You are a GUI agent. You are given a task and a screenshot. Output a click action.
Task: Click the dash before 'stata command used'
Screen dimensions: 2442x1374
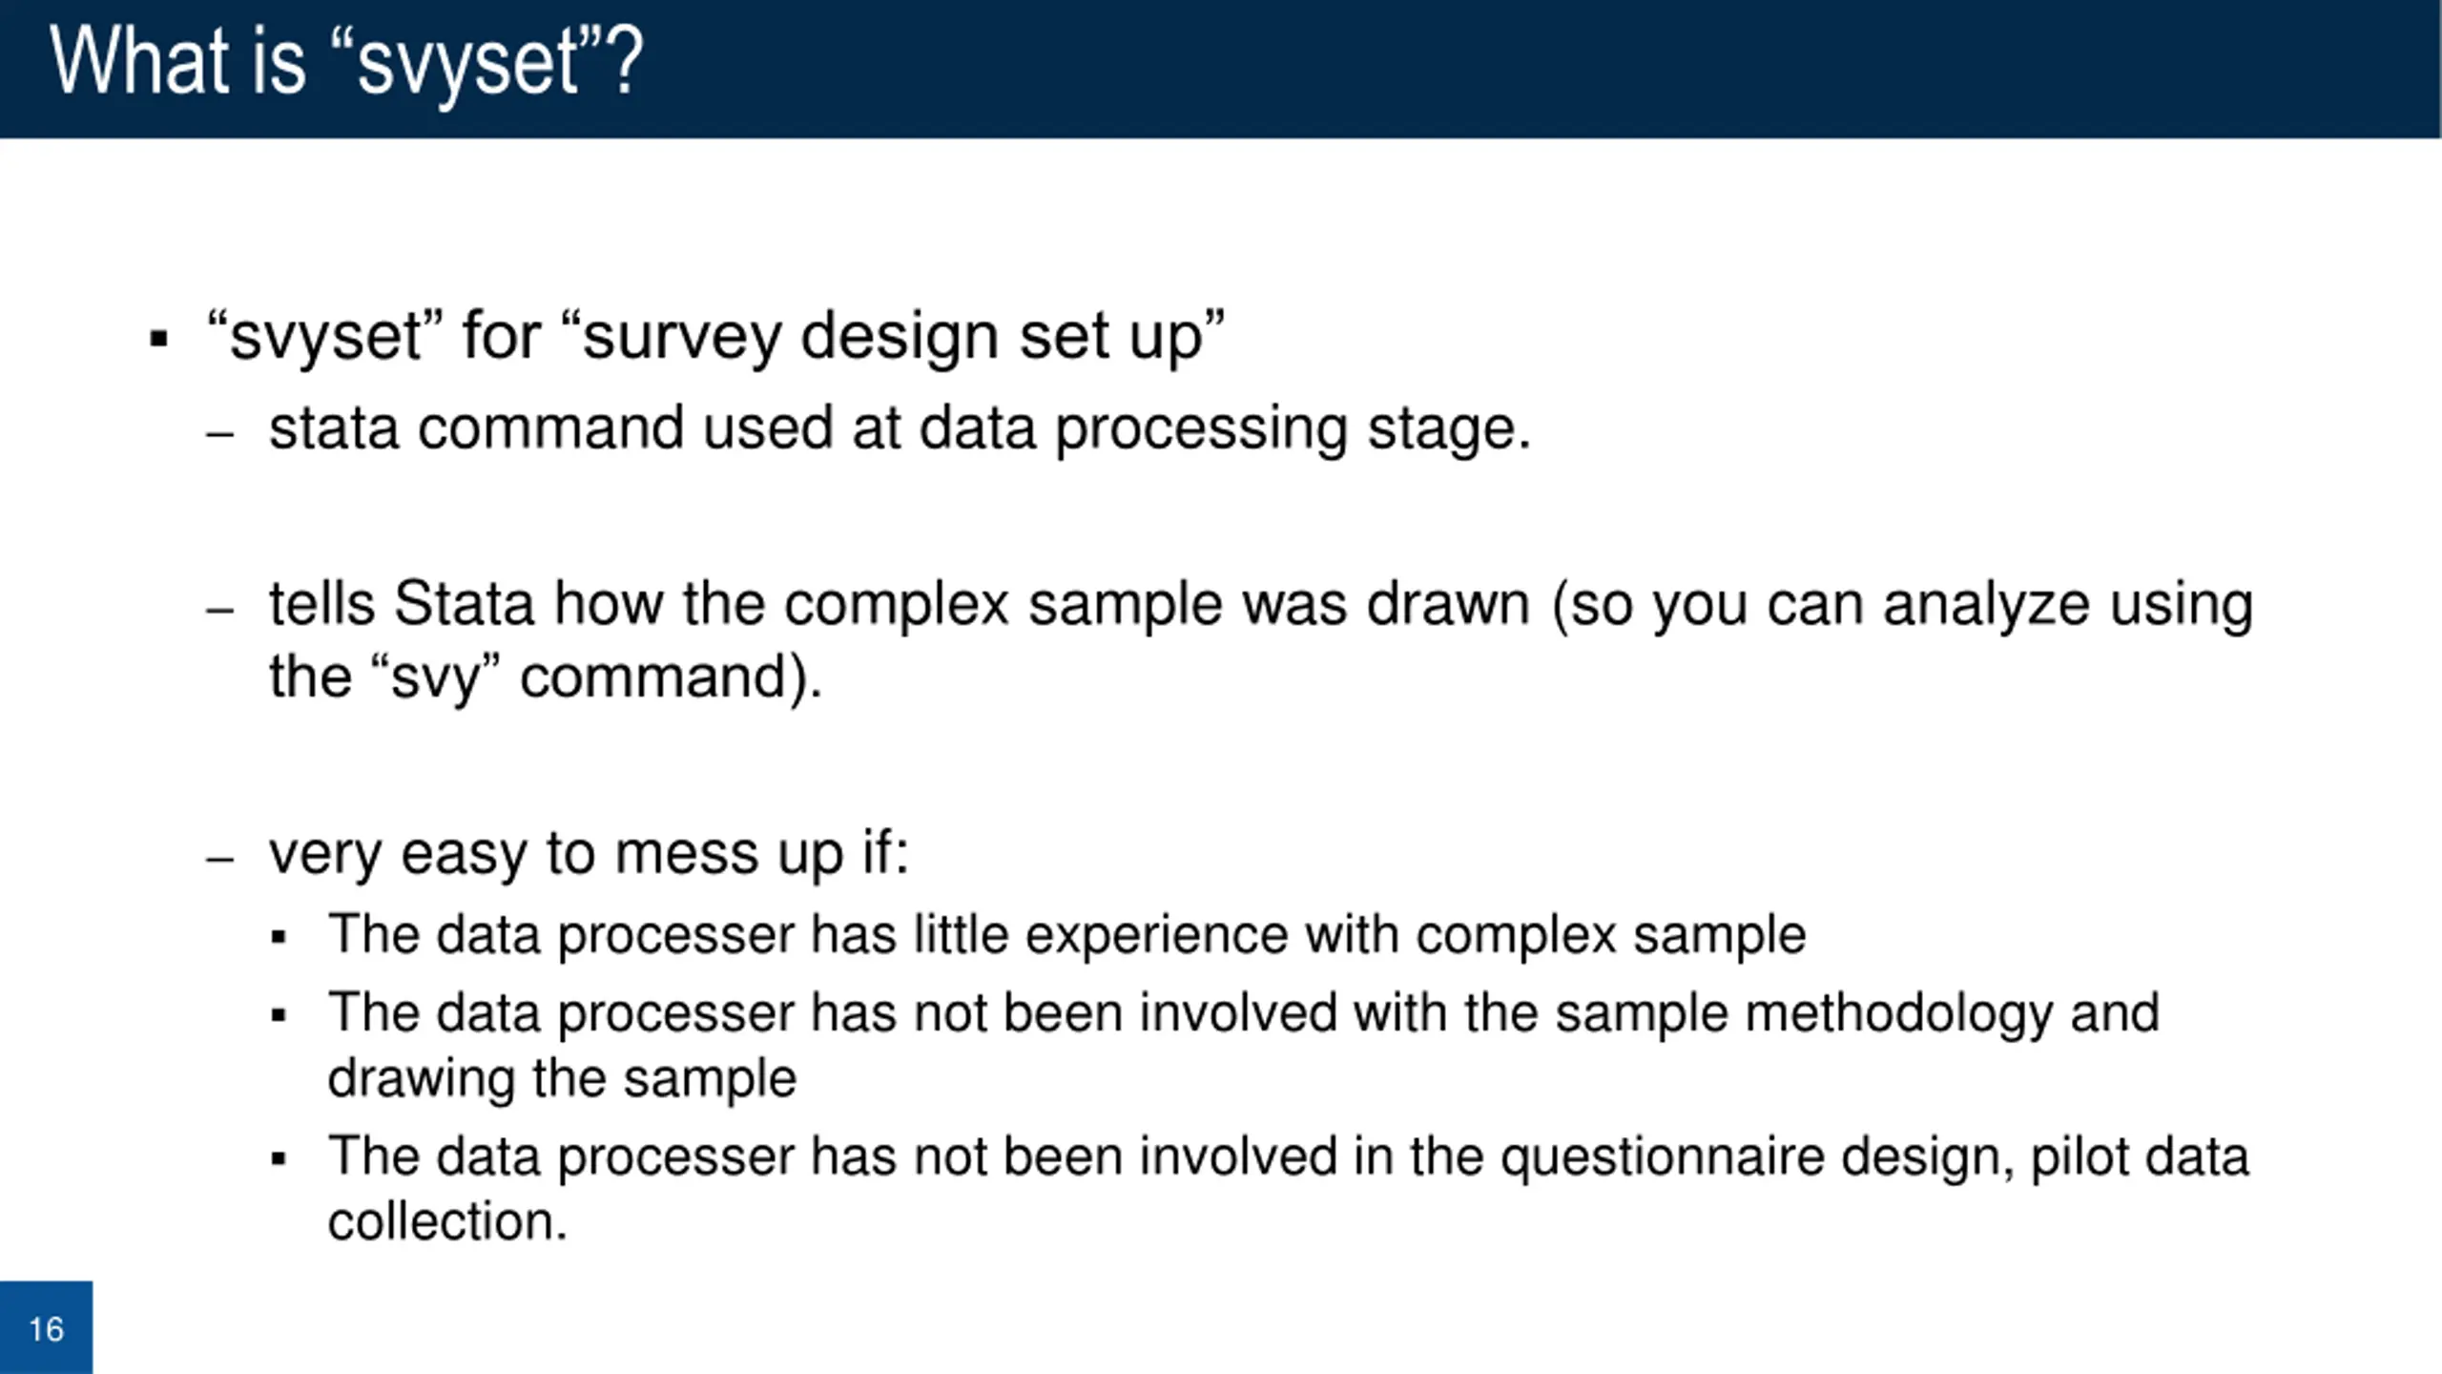pos(219,436)
